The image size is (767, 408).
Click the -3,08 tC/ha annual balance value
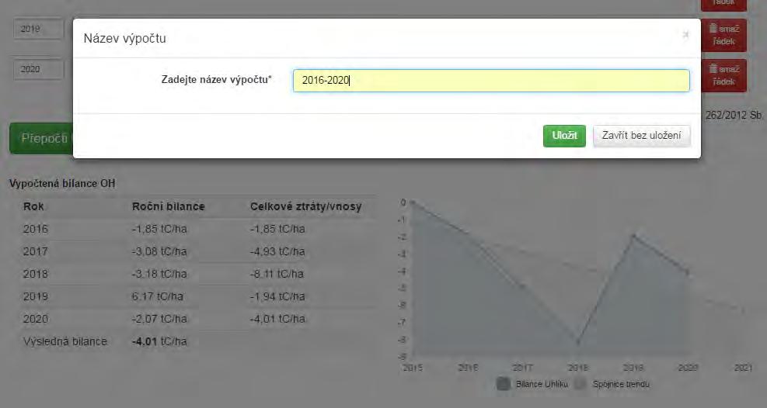click(159, 251)
